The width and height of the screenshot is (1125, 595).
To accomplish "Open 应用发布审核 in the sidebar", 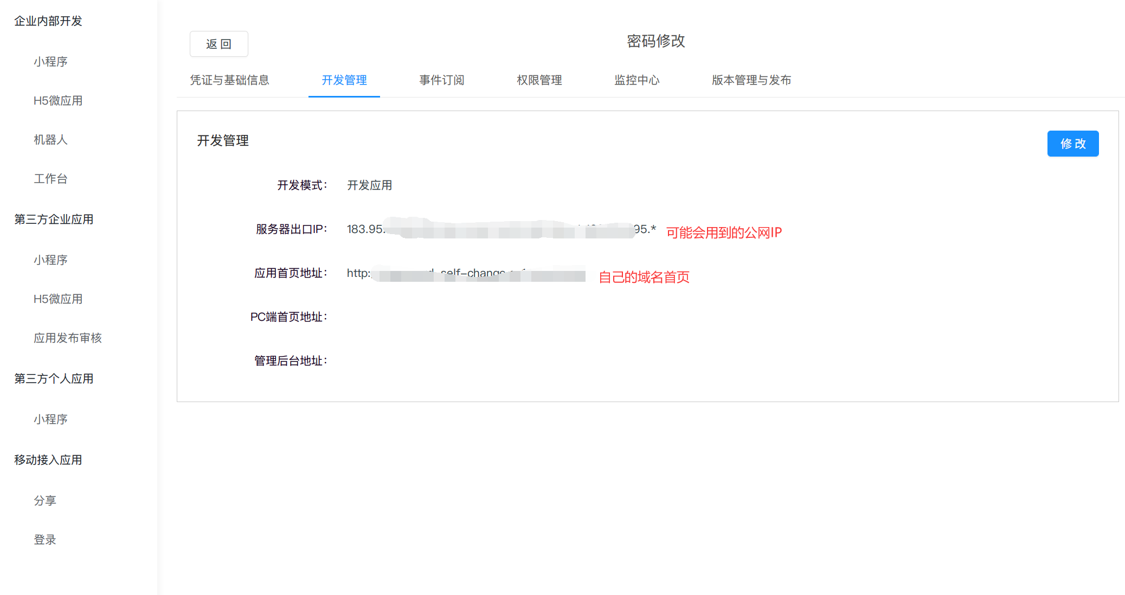I will [68, 338].
